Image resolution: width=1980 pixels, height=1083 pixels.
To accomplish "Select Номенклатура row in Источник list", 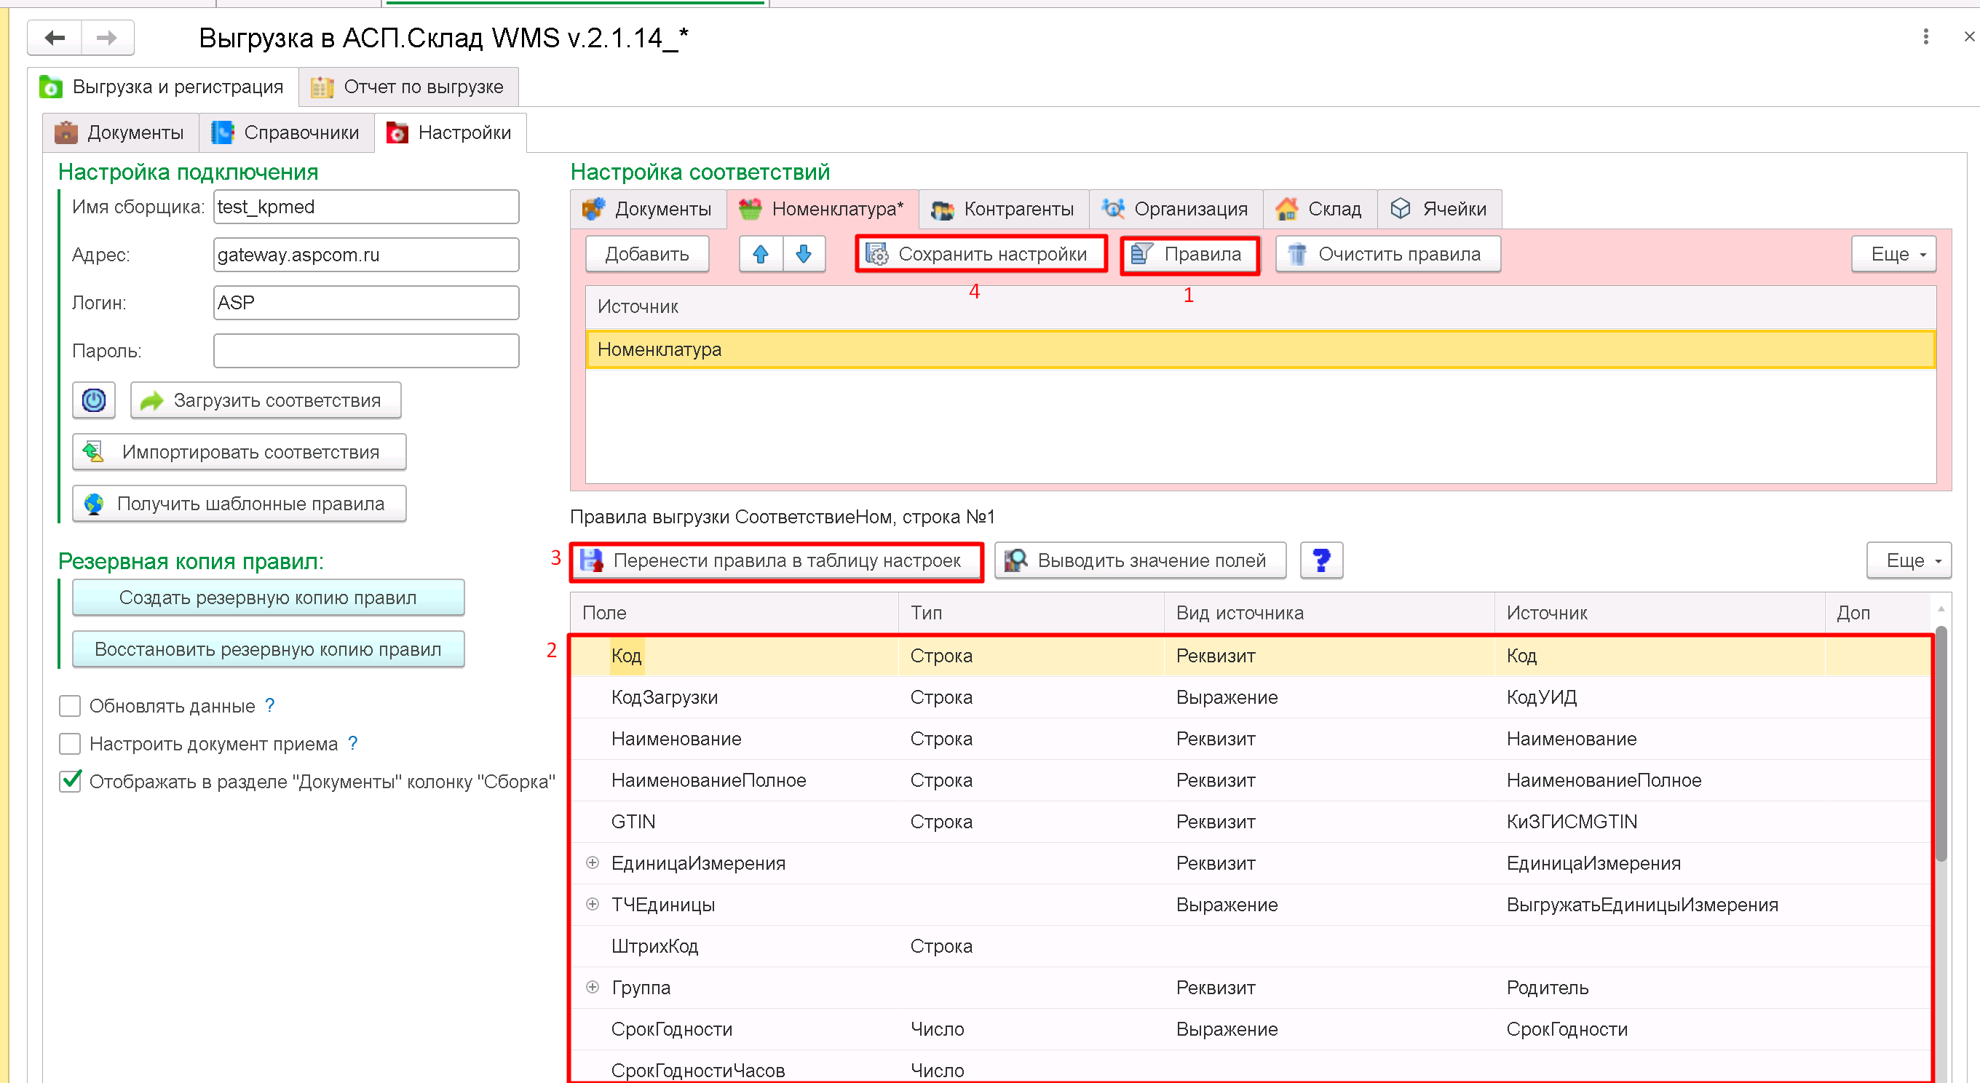I will 1261,350.
